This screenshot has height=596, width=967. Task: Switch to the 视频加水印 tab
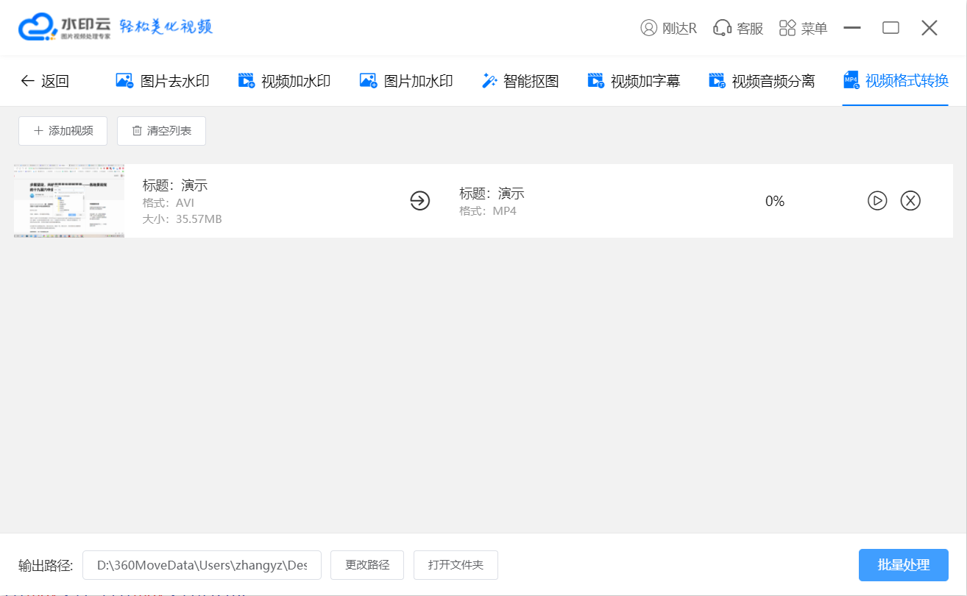[x=284, y=81]
